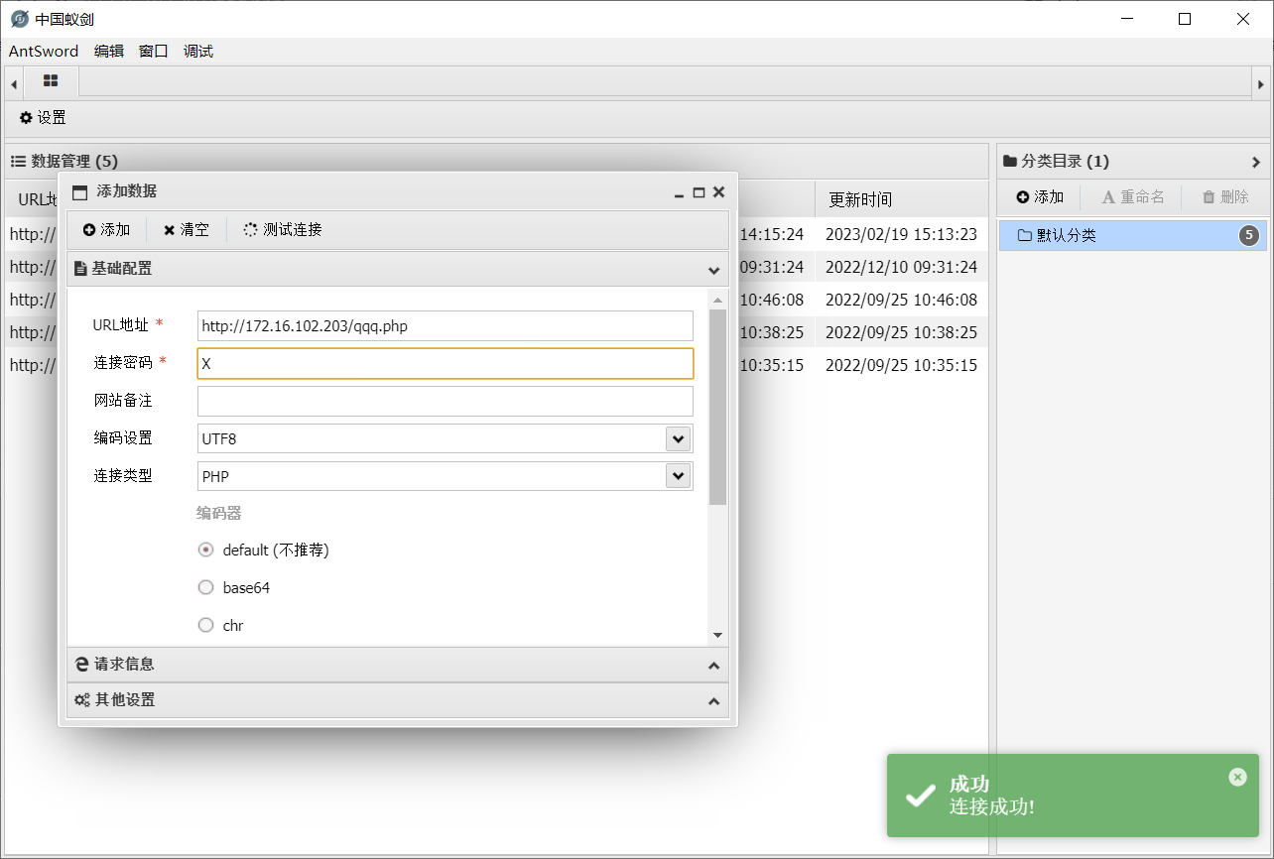Maximize the 中国蚁剑 window
1274x859 pixels.
coord(1185,19)
